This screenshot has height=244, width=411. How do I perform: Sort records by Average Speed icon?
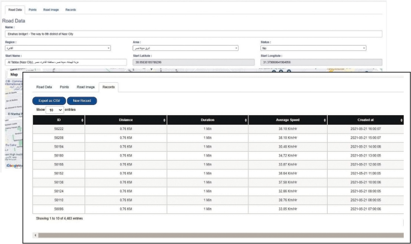pyautogui.click(x=325, y=120)
